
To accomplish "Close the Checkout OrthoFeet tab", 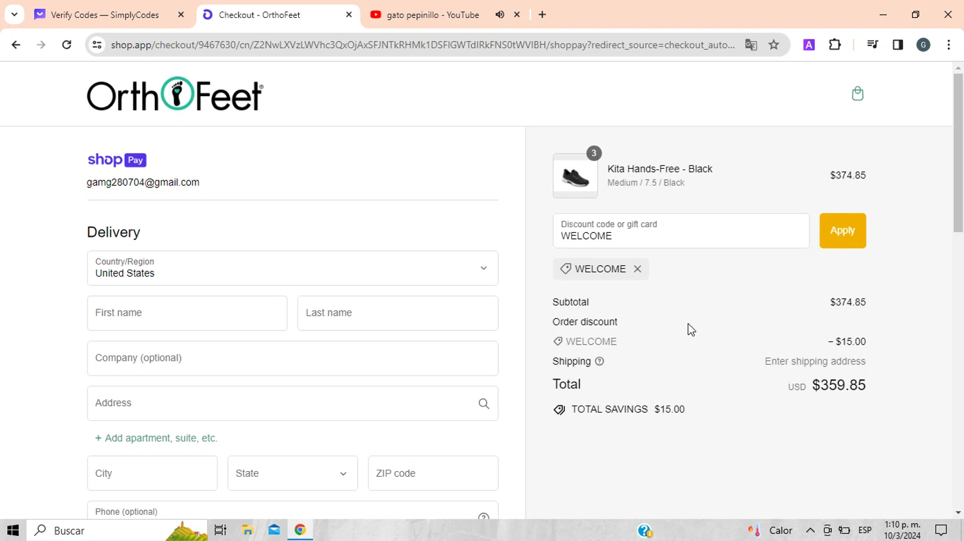I will pyautogui.click(x=349, y=15).
